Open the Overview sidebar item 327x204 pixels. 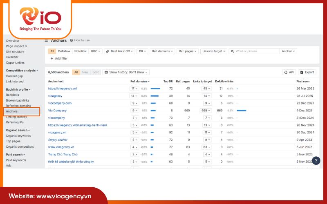(12, 41)
